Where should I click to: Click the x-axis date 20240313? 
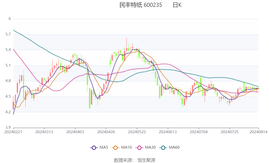(x=44, y=132)
